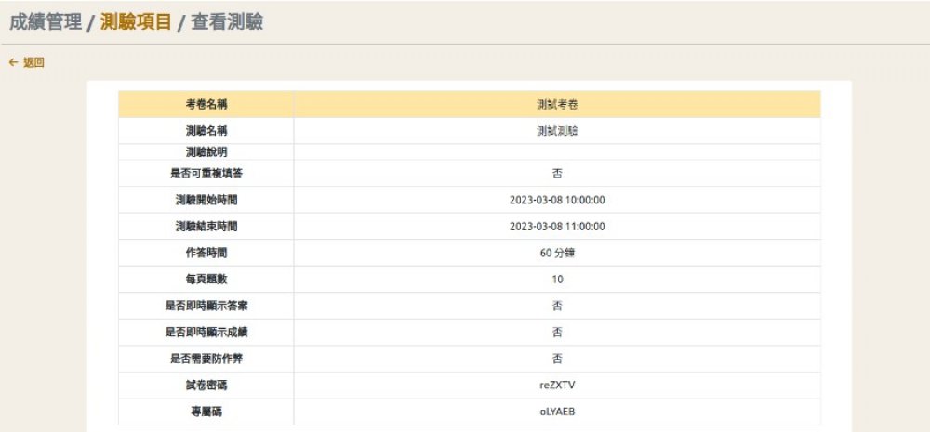Image resolution: width=930 pixels, height=432 pixels.
Task: Select the 是否即時顯示成績 label
Action: (x=206, y=332)
